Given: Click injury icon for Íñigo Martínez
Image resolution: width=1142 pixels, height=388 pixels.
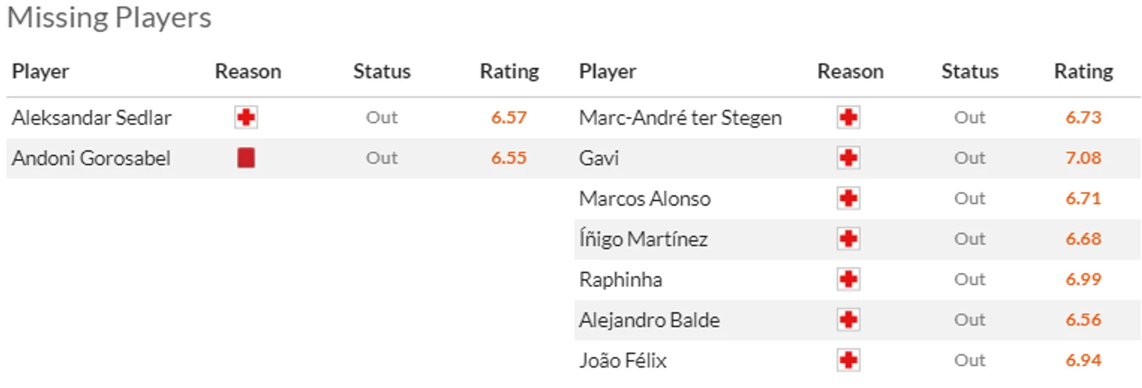Looking at the screenshot, I should pyautogui.click(x=849, y=239).
